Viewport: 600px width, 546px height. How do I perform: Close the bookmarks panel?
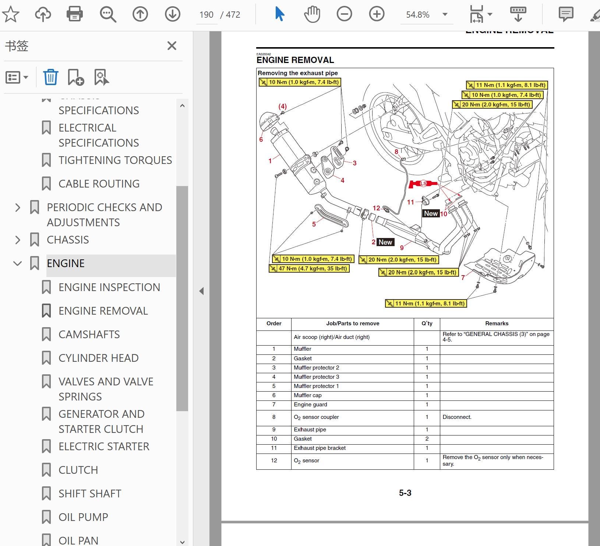172,46
